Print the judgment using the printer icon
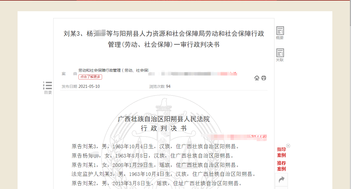The width and height of the screenshot is (351, 189). point(264,78)
